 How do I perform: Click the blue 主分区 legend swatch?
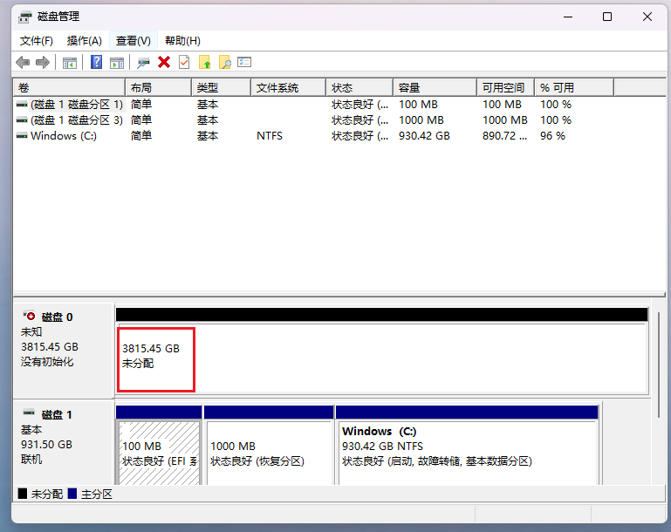[72, 494]
